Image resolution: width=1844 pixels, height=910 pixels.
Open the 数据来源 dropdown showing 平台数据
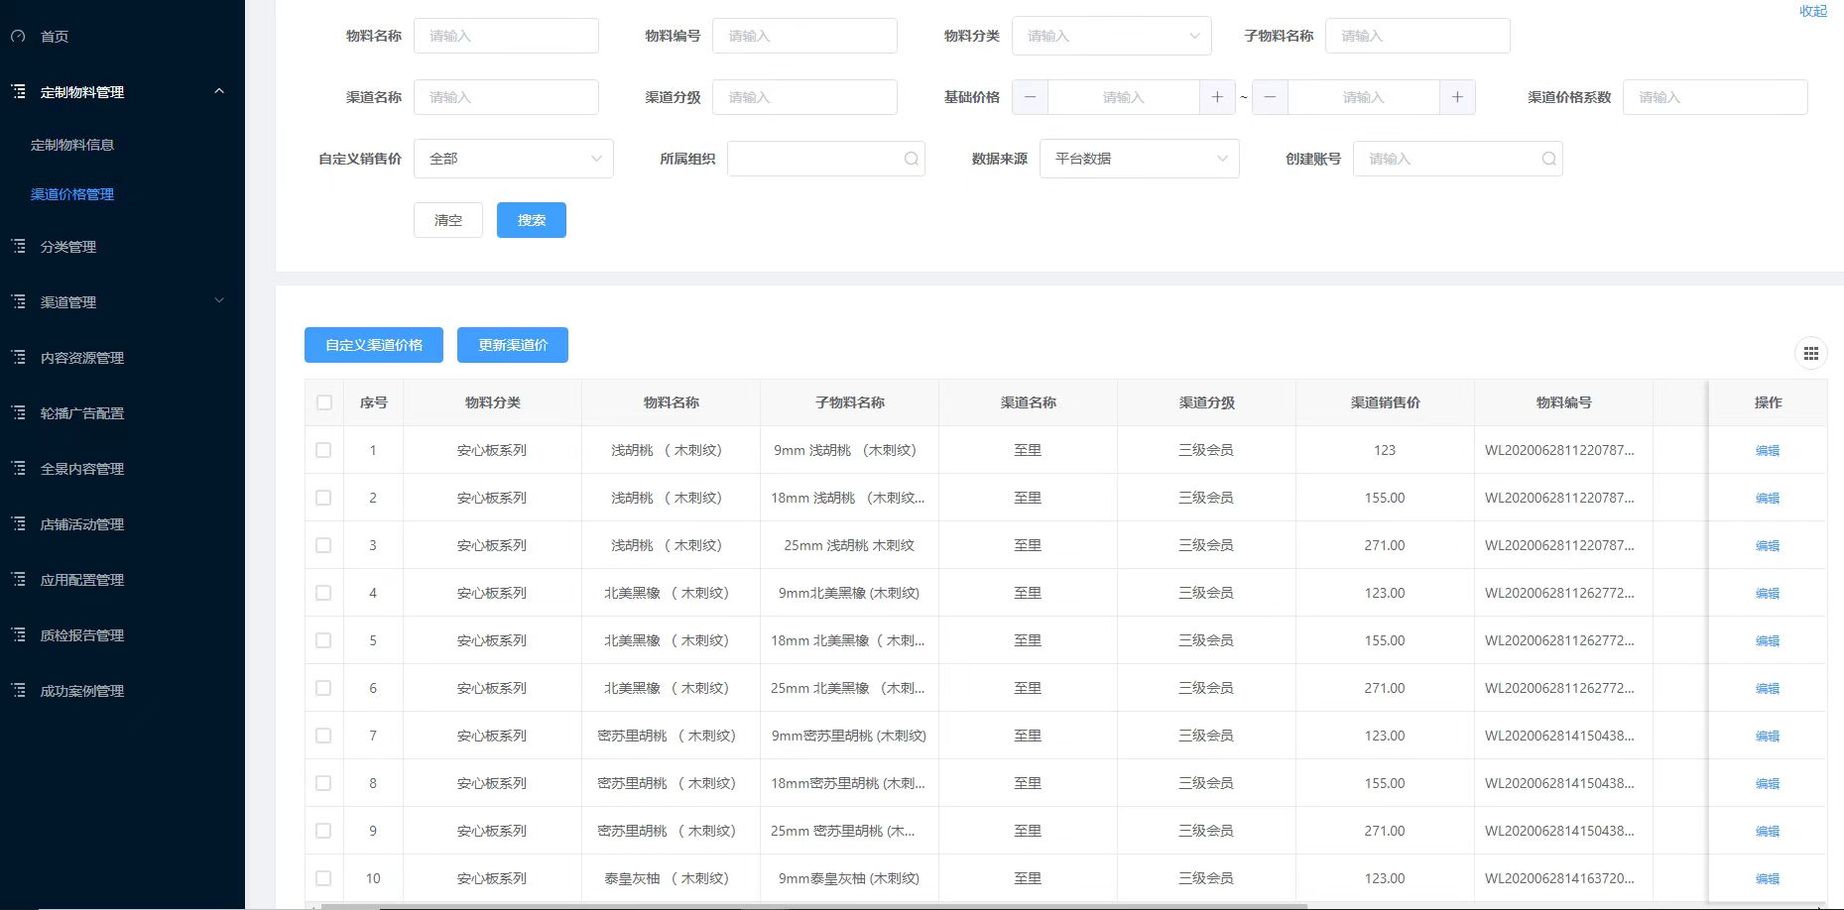click(1139, 159)
